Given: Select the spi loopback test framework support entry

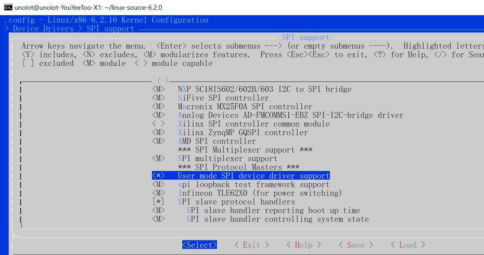Looking at the screenshot, I should [x=254, y=184].
